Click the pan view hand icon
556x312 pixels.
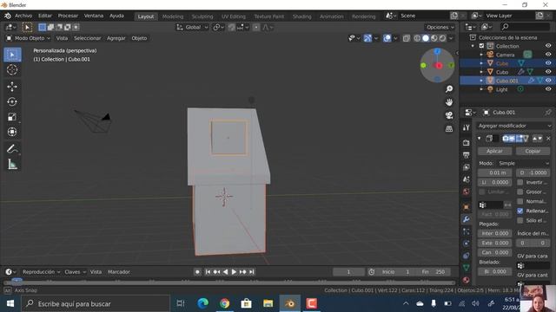click(x=449, y=102)
